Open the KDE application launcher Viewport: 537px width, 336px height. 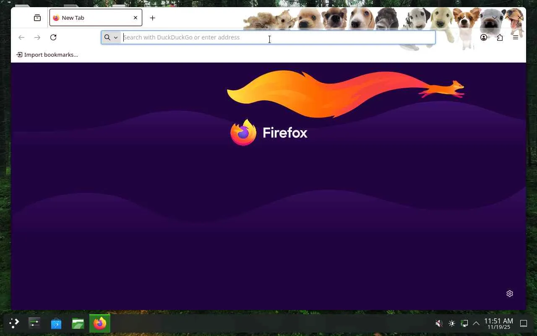click(14, 323)
